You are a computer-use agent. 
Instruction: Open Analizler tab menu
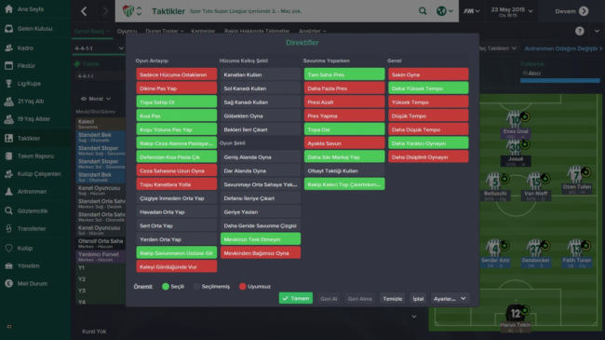[x=313, y=32]
